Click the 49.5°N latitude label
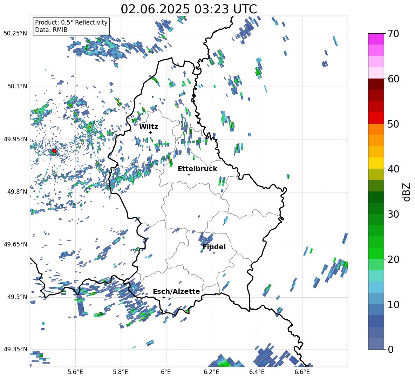415x379 pixels. (x=17, y=297)
